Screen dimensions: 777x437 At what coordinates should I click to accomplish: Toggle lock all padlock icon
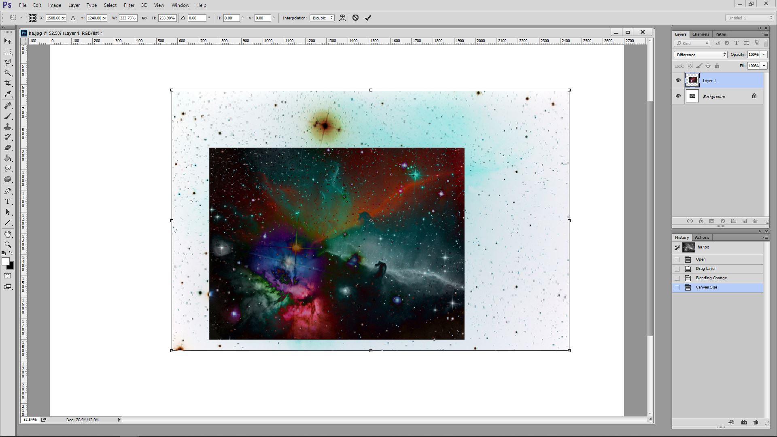[717, 66]
